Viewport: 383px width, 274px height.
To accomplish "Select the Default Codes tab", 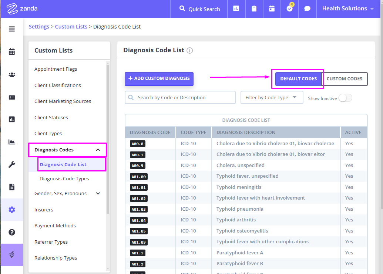I will tap(298, 78).
